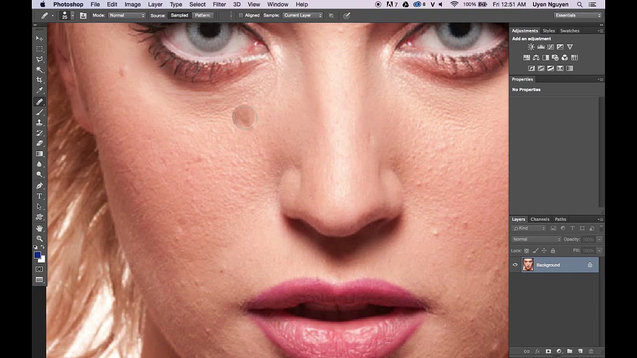Screen dimensions: 637x358
Task: Add a Levels adjustment
Action: (x=541, y=47)
